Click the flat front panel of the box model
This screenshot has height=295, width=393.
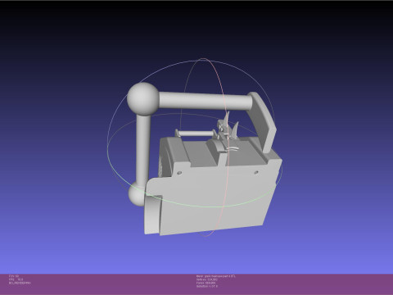215,196
